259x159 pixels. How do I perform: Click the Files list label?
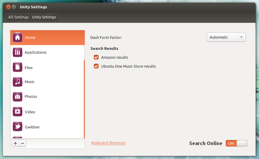[x=29, y=68]
